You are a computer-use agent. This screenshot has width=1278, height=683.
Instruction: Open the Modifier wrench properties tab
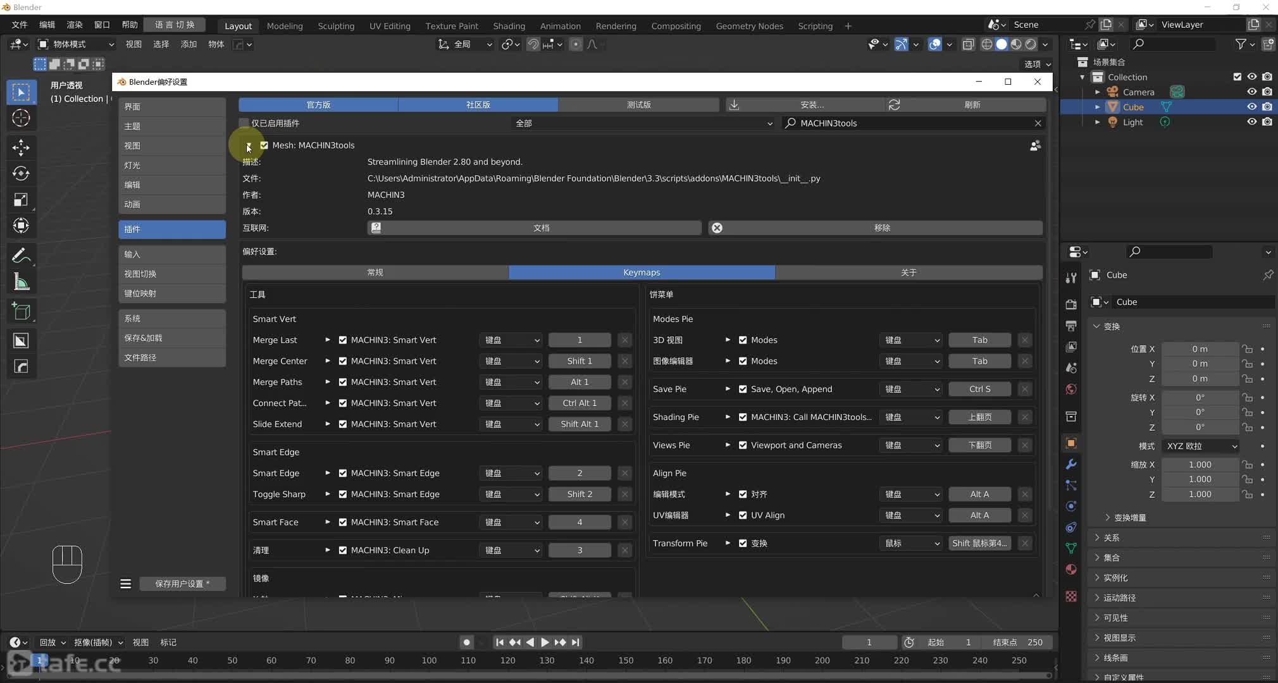point(1071,464)
